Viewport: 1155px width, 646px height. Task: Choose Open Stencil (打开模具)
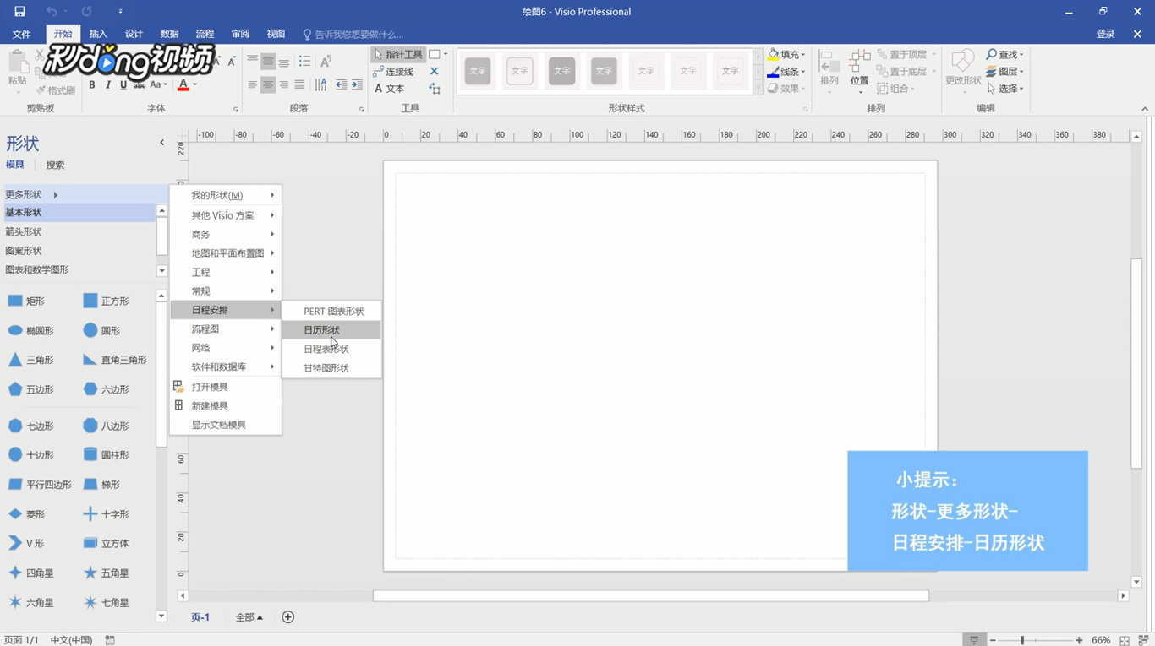pos(226,387)
